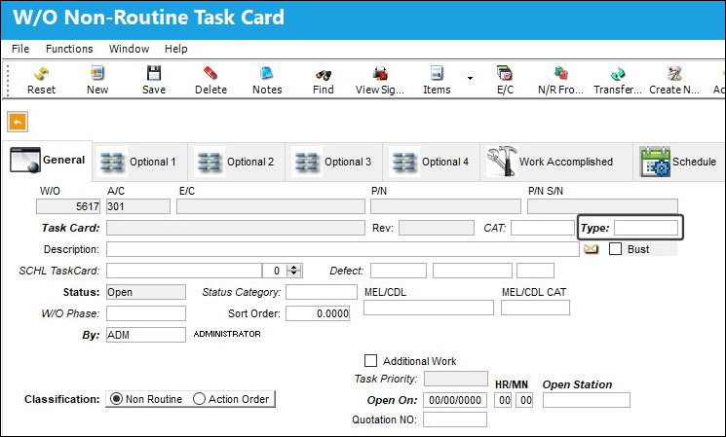This screenshot has width=726, height=437.
Task: Click the E/C input field
Action: (x=270, y=206)
